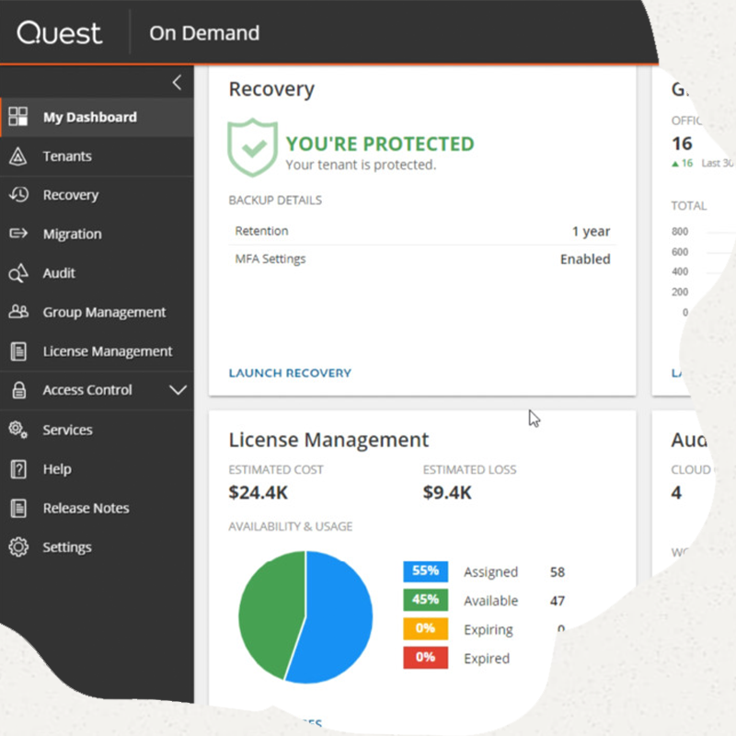736x736 pixels.
Task: Open License Management in the sidebar
Action: pyautogui.click(x=97, y=351)
